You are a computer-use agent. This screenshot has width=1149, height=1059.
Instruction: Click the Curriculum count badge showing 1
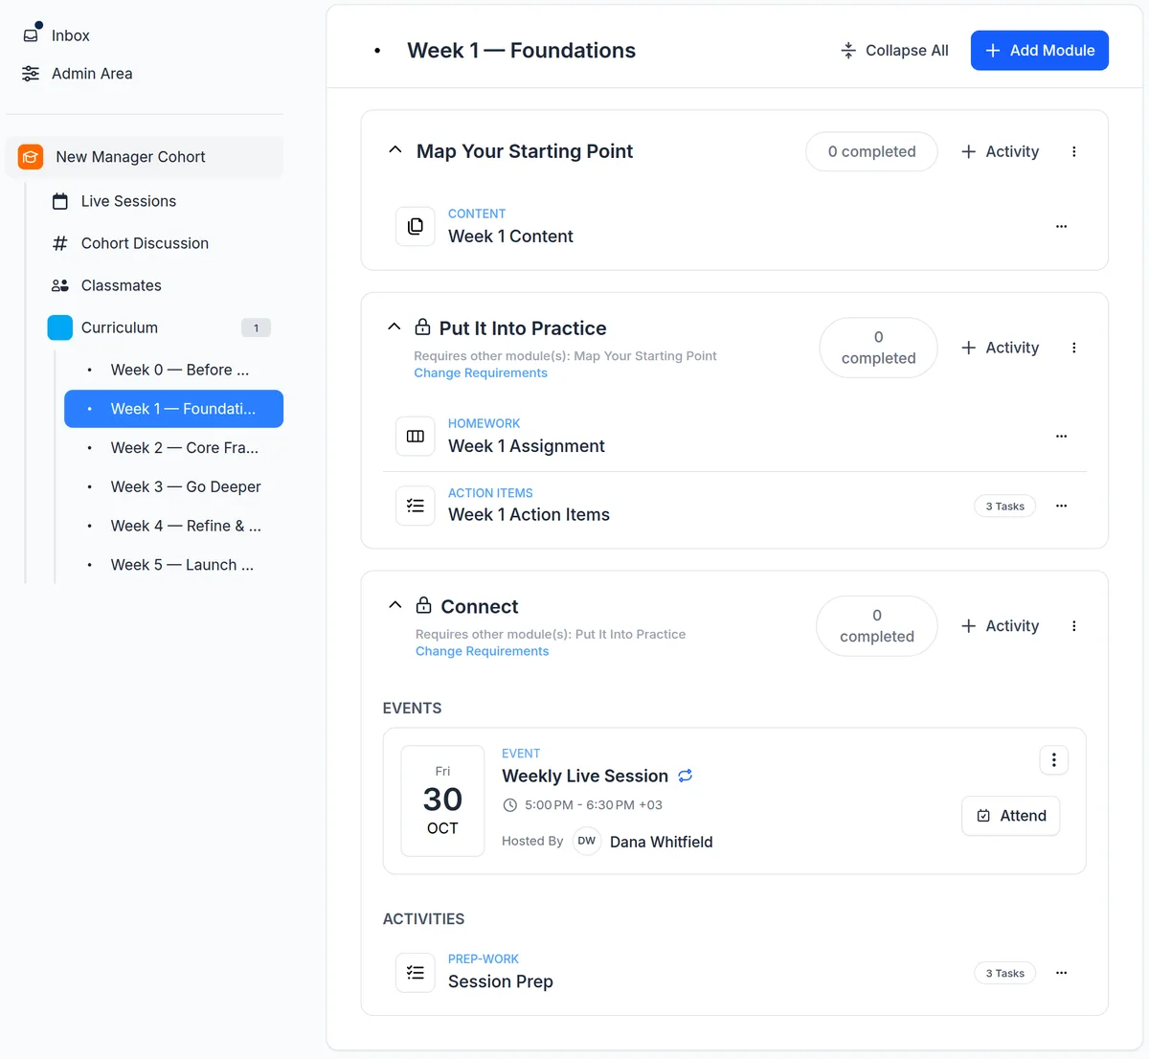click(256, 328)
